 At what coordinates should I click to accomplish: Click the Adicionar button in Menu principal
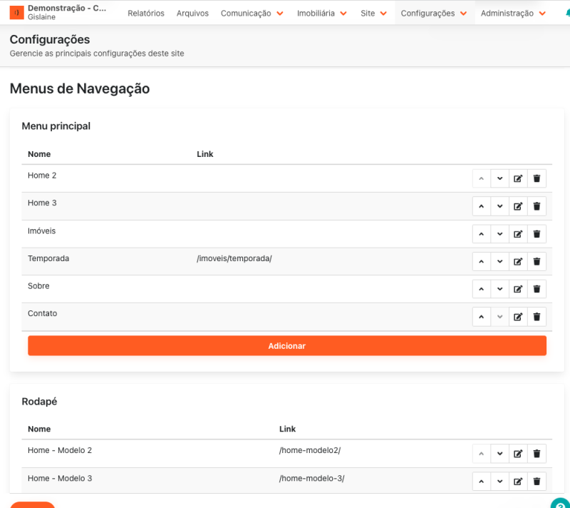point(286,345)
